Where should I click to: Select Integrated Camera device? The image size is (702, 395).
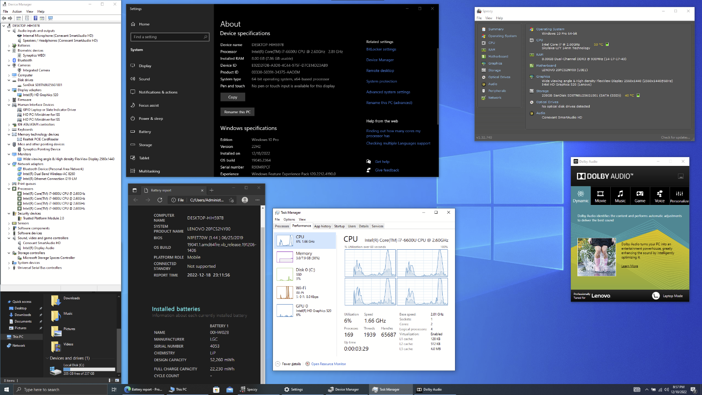[x=36, y=70]
